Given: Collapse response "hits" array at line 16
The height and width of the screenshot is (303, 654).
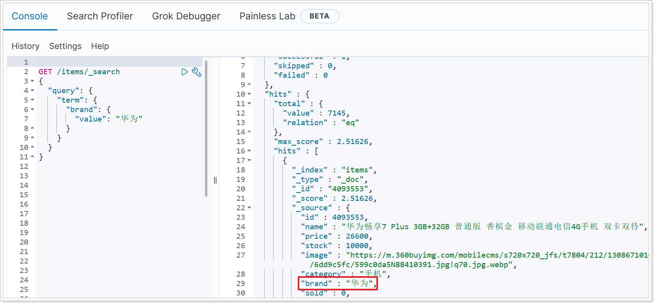Looking at the screenshot, I should point(249,151).
